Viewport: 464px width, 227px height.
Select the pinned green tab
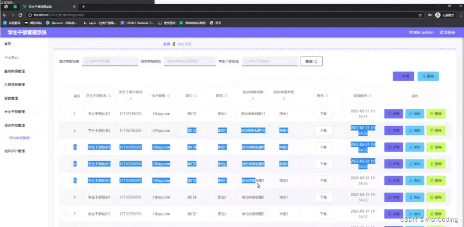coord(15,7)
